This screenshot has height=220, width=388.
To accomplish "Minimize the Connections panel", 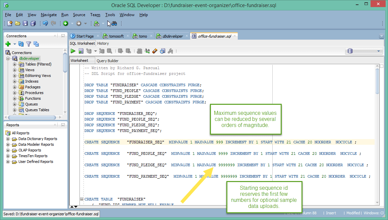I will 63,36.
